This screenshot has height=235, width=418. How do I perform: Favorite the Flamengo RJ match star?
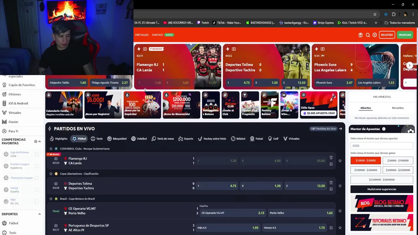coord(340,161)
